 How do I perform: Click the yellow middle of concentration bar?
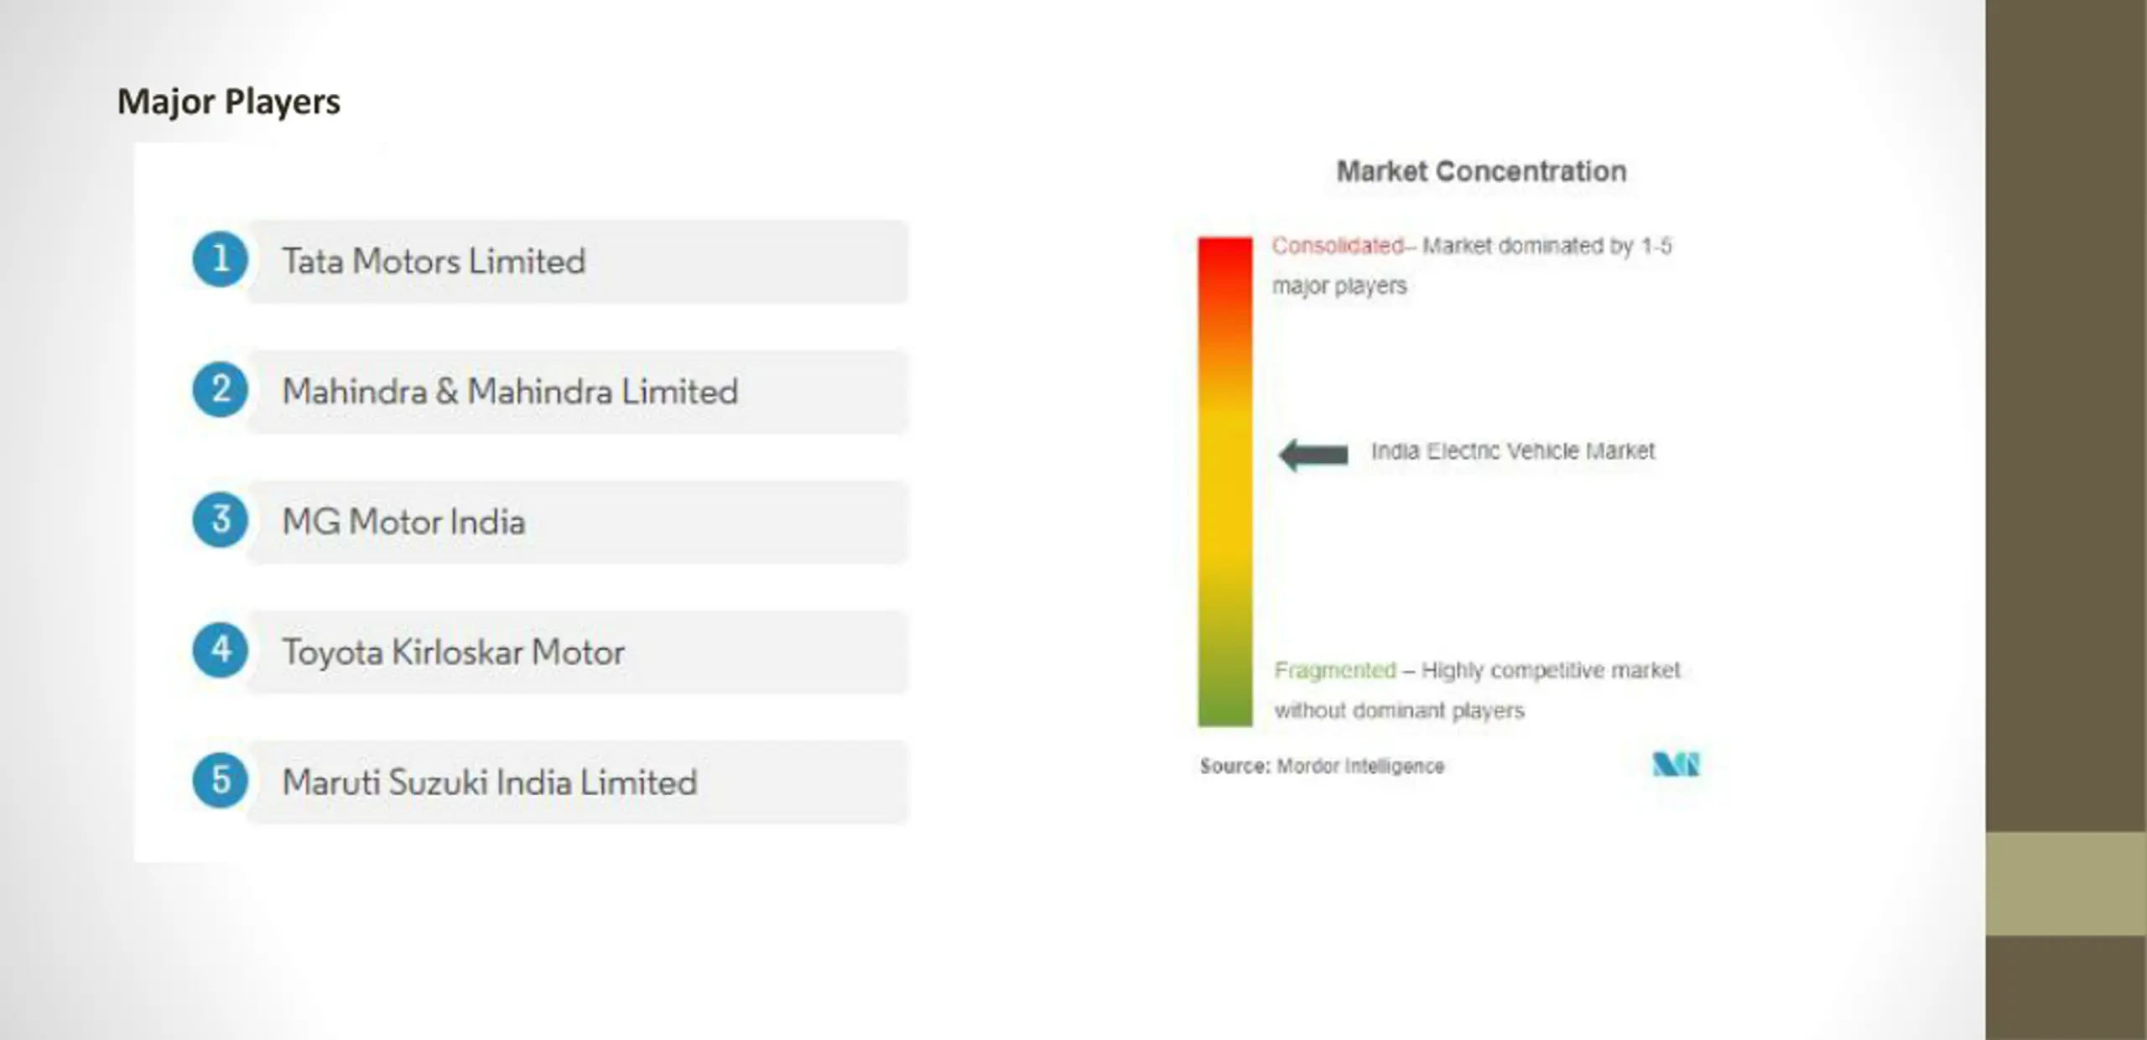(1225, 482)
